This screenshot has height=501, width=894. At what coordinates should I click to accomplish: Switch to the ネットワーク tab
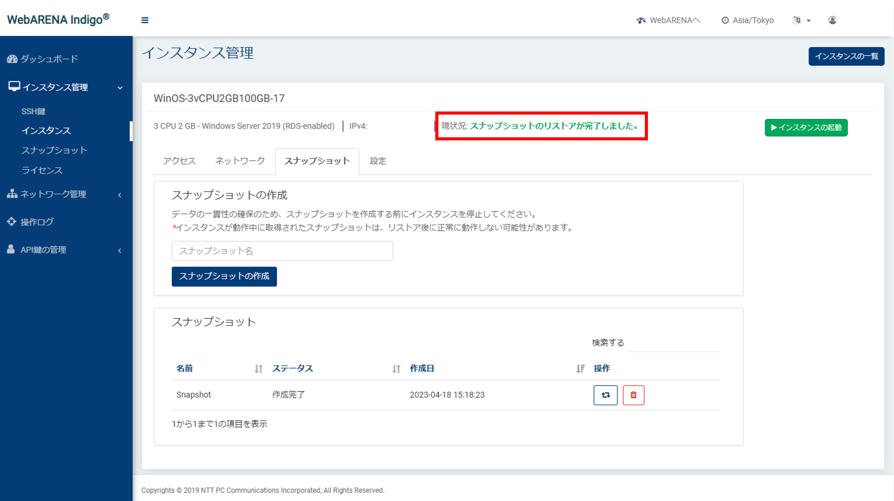240,161
